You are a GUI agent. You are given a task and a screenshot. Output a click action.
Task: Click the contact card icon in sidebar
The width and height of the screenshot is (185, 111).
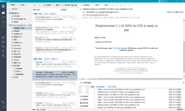pyautogui.click(x=3, y=42)
